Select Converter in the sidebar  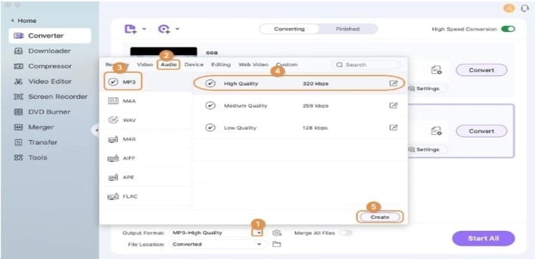49,36
